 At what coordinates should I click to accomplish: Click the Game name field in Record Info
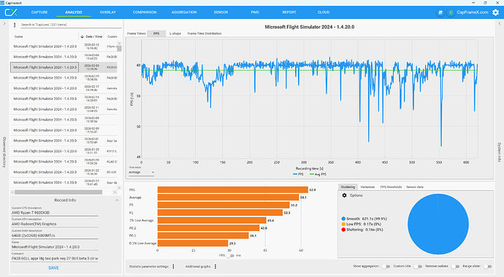coord(55,247)
